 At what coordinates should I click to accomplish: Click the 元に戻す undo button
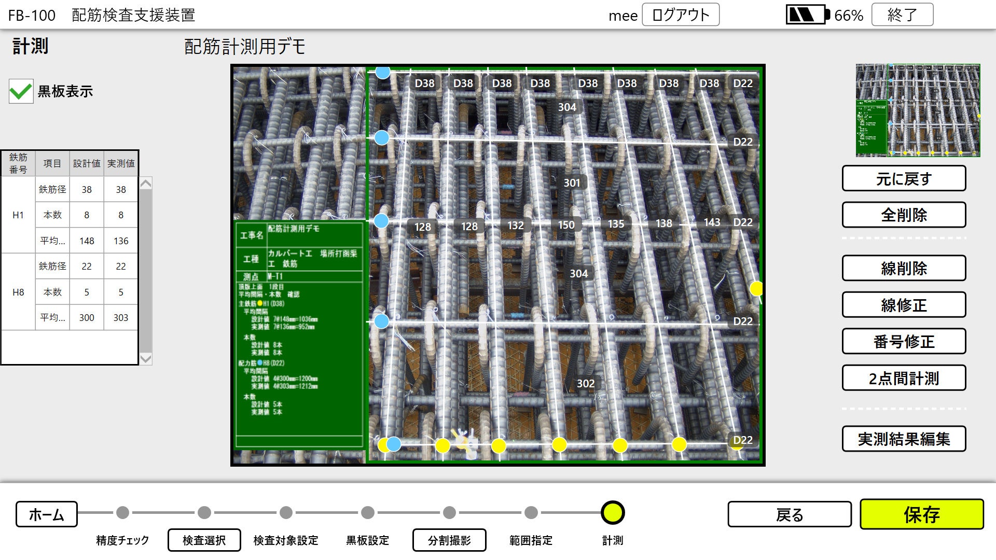click(x=903, y=179)
